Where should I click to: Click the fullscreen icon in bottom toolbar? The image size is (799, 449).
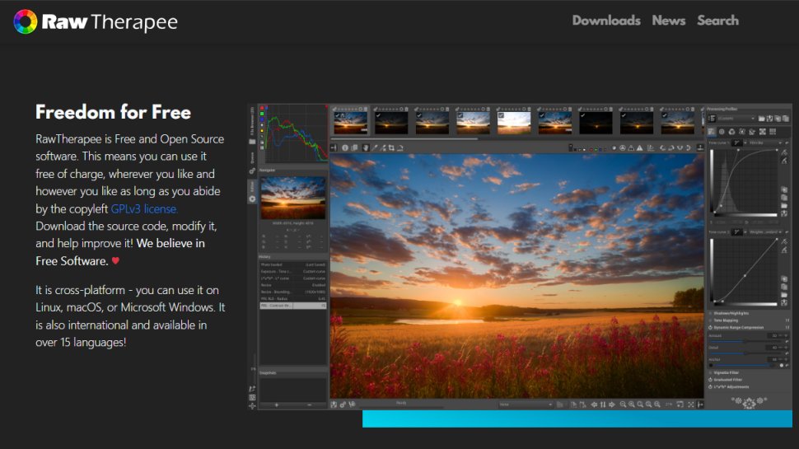pos(691,405)
